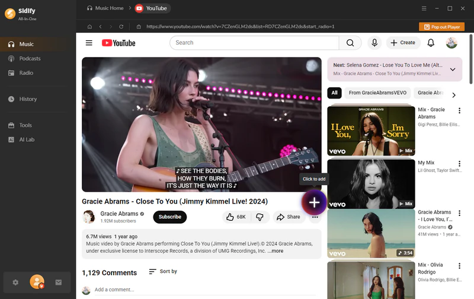474x299 pixels.
Task: Go forward with the forward arrow
Action: pyautogui.click(x=111, y=27)
